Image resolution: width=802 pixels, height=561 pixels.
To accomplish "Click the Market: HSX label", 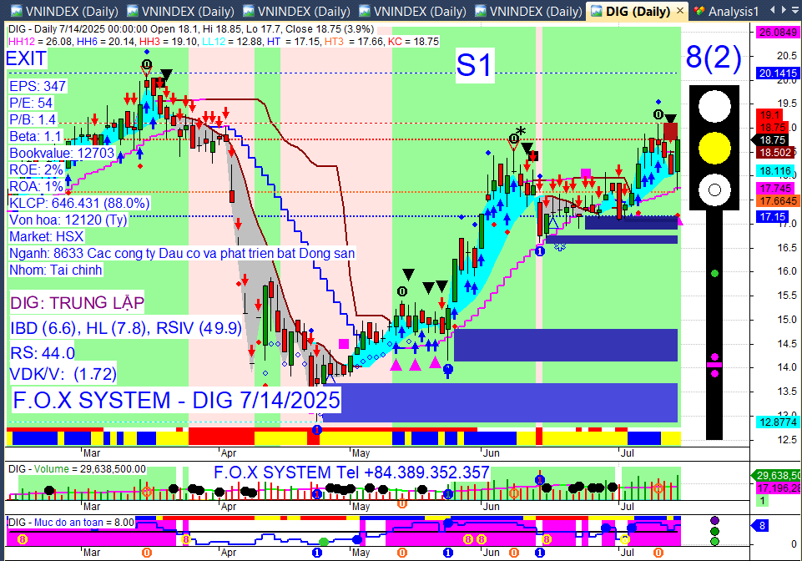I will click(x=47, y=236).
